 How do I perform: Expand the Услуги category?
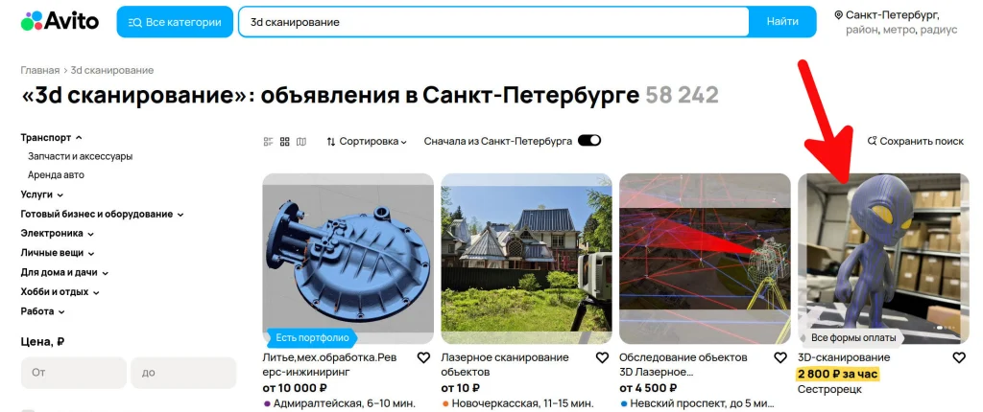click(42, 195)
